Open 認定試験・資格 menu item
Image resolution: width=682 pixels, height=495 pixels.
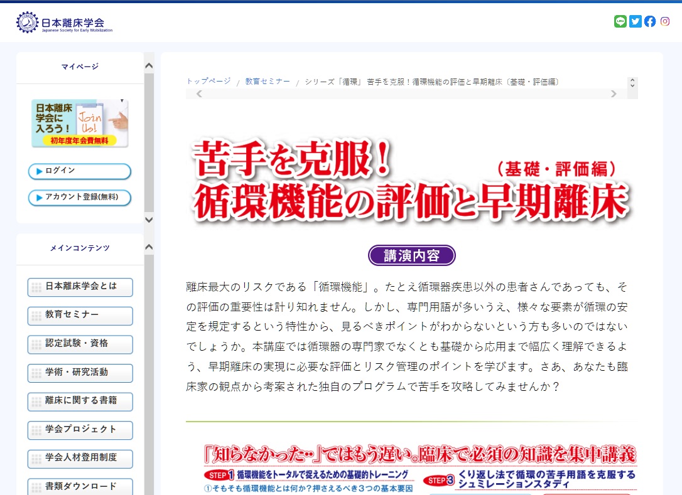[x=80, y=344]
